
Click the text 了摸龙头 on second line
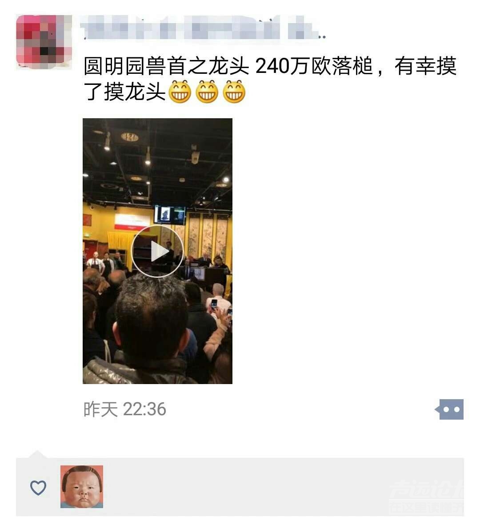pos(124,92)
